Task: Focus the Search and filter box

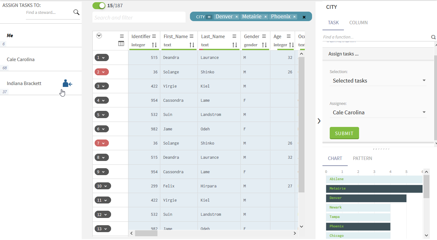Action: tap(139, 17)
